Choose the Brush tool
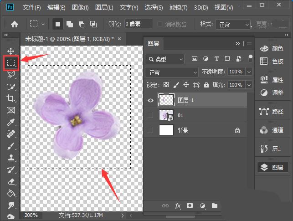The image size is (293, 221). 10,146
